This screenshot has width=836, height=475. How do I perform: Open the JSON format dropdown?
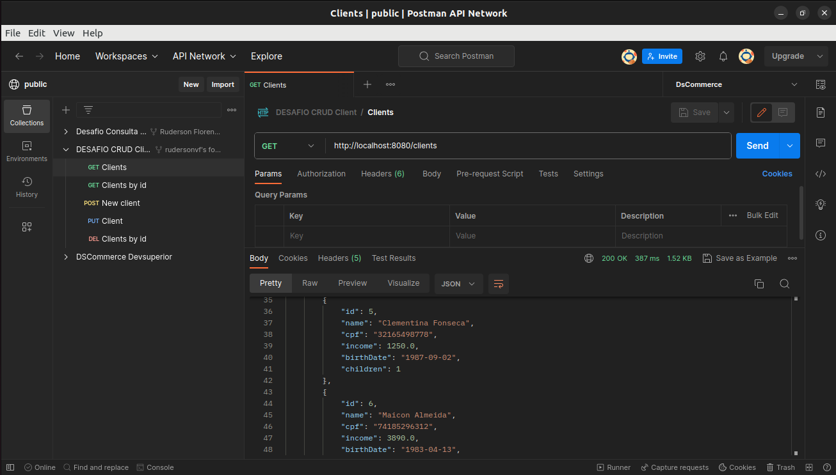[x=458, y=284]
